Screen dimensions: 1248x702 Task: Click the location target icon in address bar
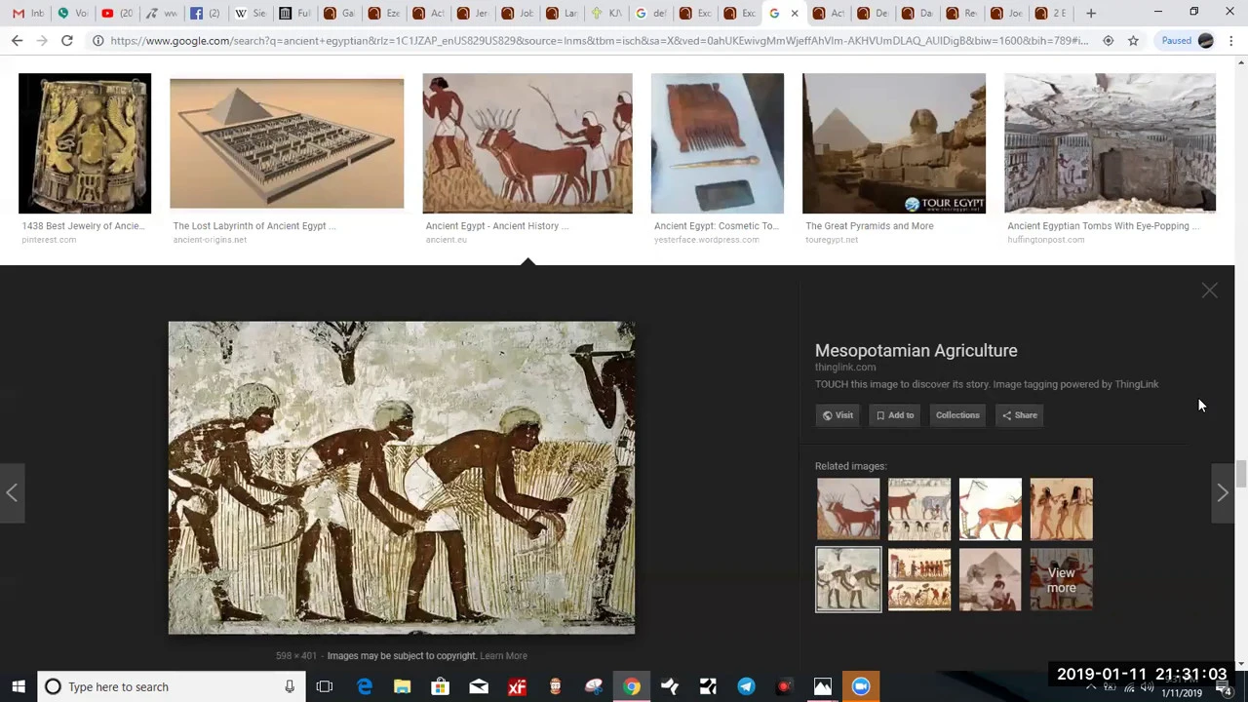point(1109,41)
